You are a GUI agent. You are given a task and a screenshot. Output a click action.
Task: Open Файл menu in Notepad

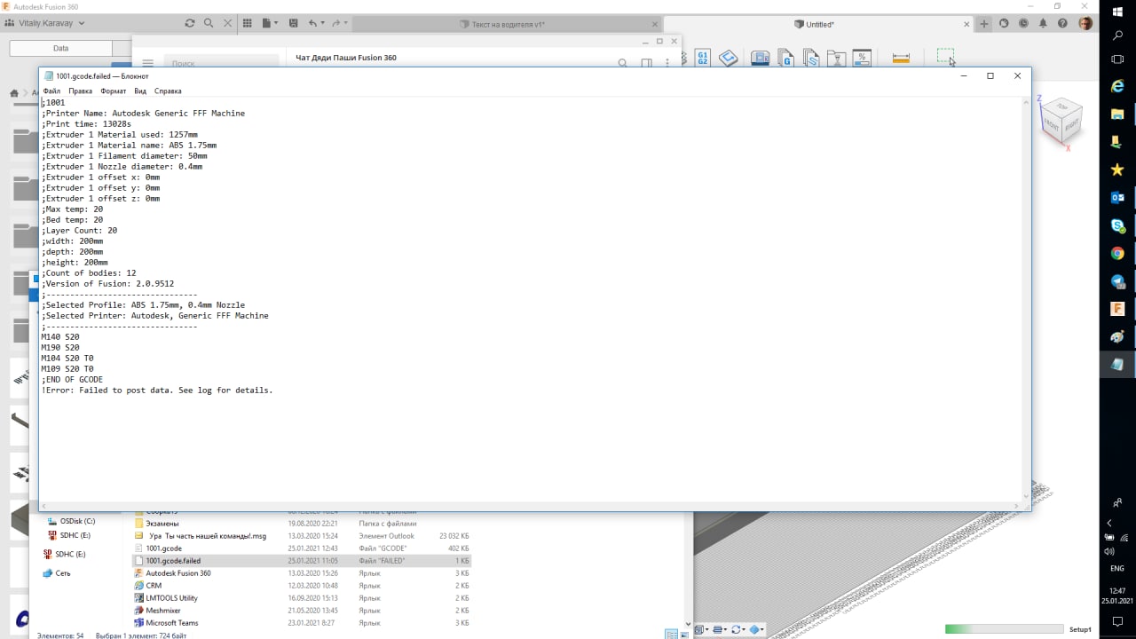coord(51,91)
